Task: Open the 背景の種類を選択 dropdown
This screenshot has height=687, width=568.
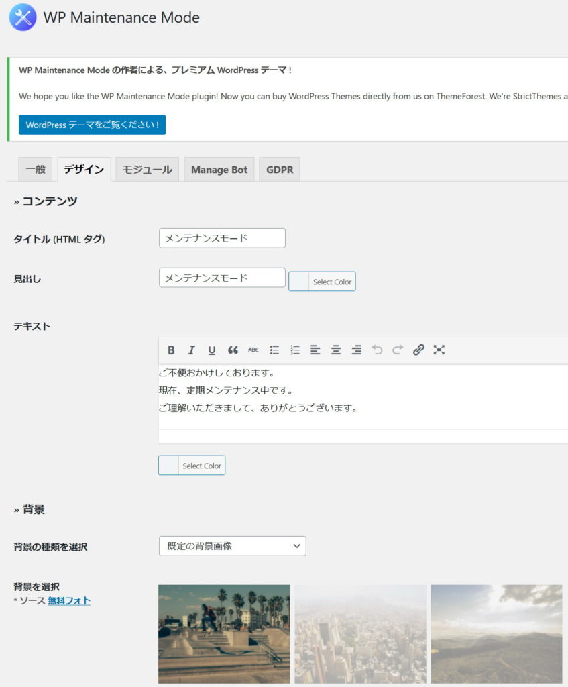Action: coord(232,546)
